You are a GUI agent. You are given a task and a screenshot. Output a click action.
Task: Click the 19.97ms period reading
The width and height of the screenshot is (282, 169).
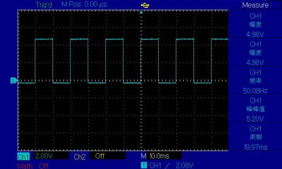tap(256, 147)
